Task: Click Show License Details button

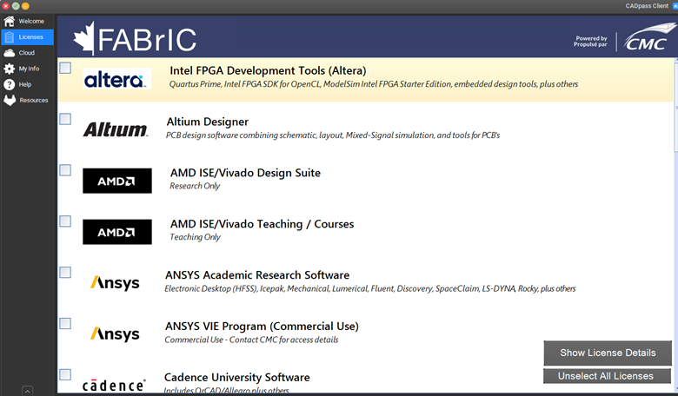Action: tap(608, 353)
